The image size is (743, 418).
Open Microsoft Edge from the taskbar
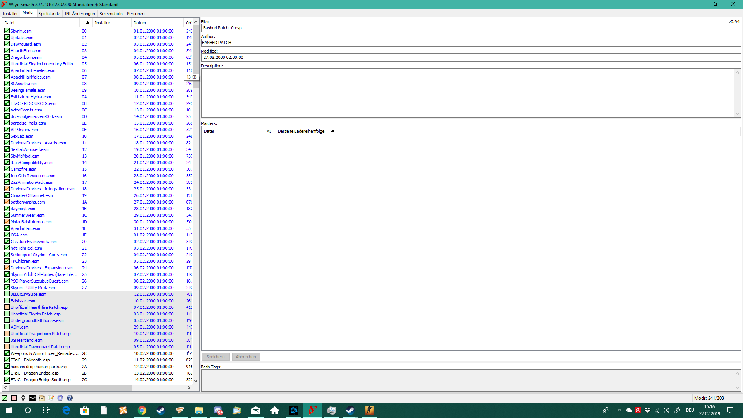(x=66, y=410)
